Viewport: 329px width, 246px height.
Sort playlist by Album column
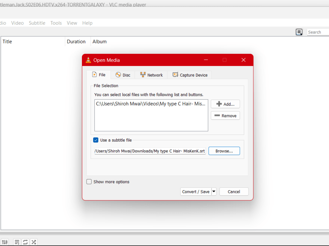(x=99, y=42)
